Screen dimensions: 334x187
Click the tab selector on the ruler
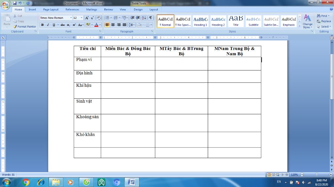click(x=3, y=38)
